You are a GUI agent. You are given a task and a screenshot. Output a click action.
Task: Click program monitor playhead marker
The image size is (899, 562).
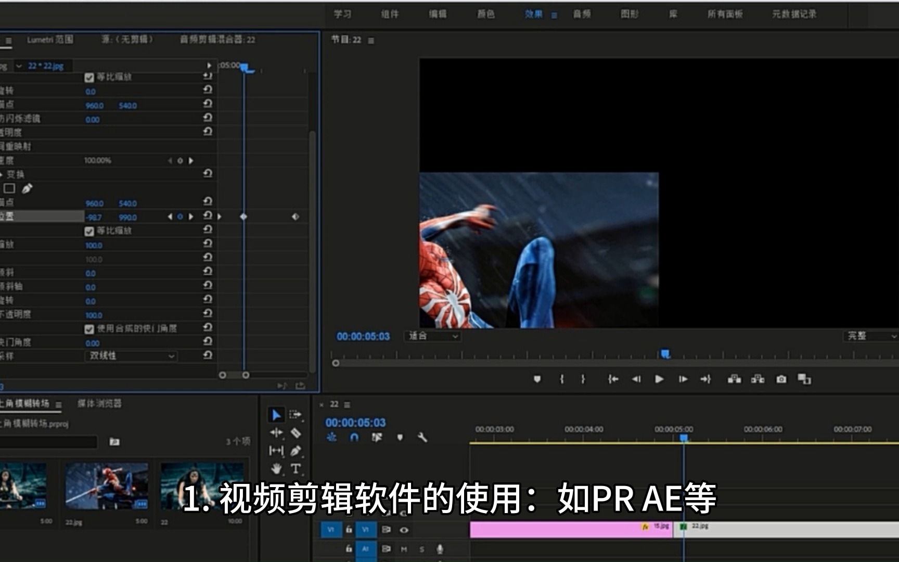[665, 354]
